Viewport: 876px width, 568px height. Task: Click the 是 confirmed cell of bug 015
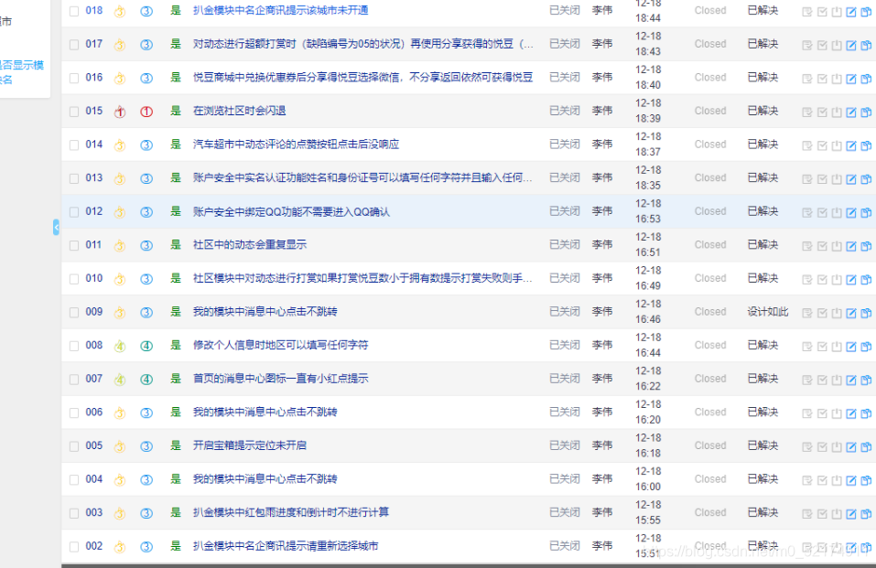point(176,111)
